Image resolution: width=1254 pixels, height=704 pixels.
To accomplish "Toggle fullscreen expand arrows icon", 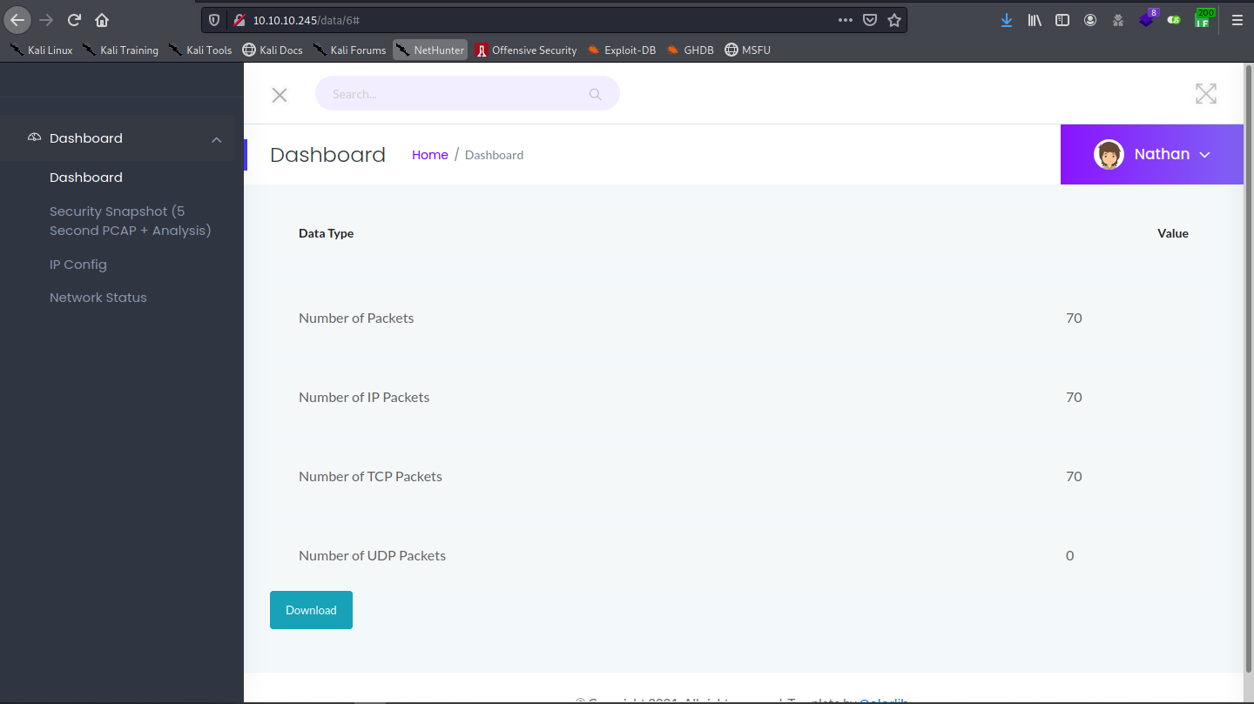I will click(x=1206, y=94).
